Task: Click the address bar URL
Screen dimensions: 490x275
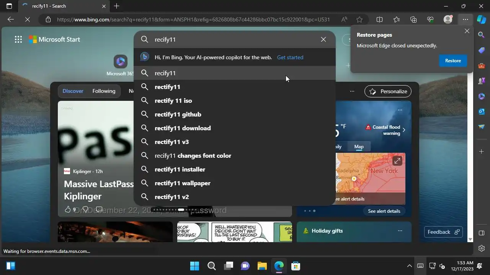Action: [x=193, y=19]
